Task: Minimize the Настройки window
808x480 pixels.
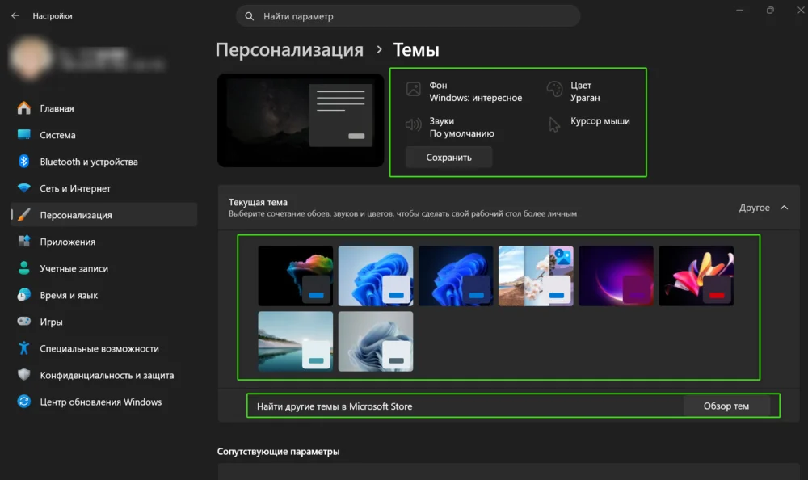Action: click(x=739, y=10)
